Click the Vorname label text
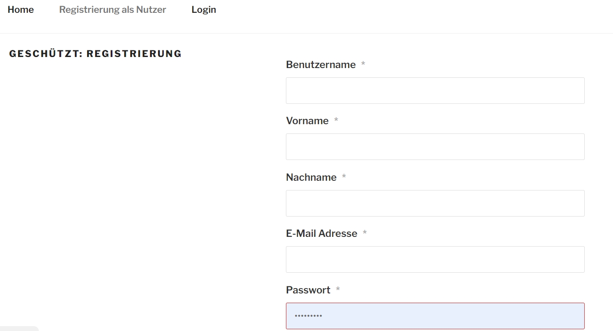The height and width of the screenshot is (331, 613). 307,121
